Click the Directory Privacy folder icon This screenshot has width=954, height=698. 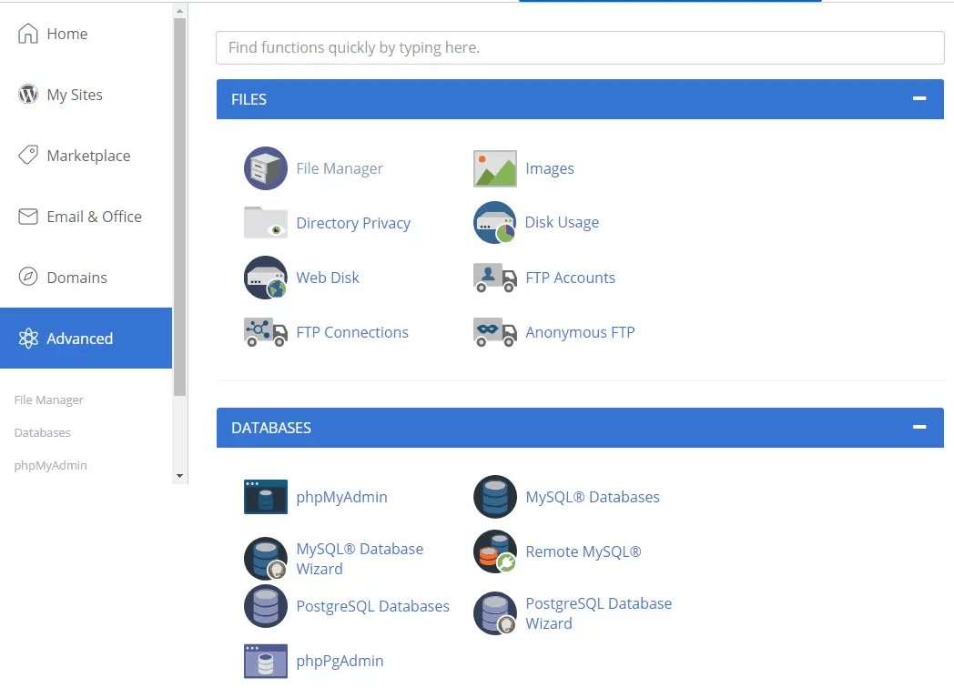click(265, 223)
